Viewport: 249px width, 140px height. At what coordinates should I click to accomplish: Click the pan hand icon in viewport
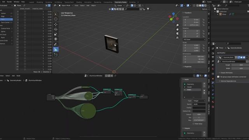(x=177, y=30)
